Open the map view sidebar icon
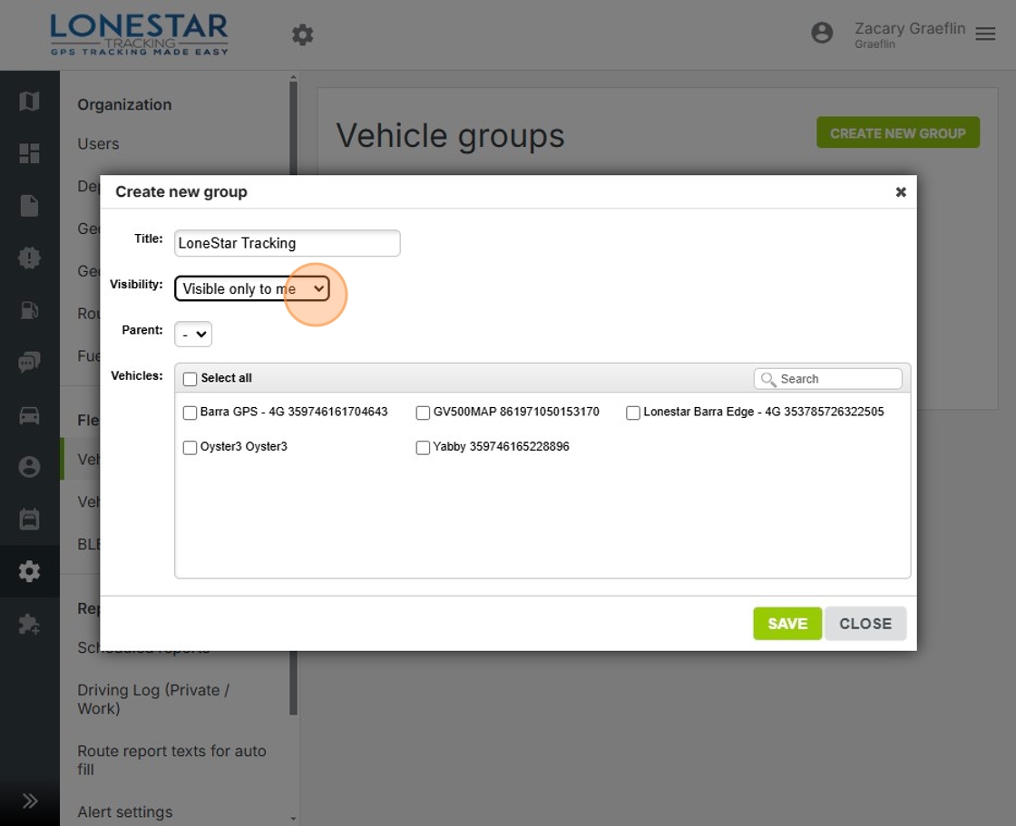 pyautogui.click(x=29, y=102)
